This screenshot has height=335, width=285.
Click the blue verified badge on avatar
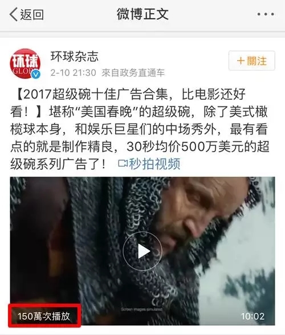35,74
